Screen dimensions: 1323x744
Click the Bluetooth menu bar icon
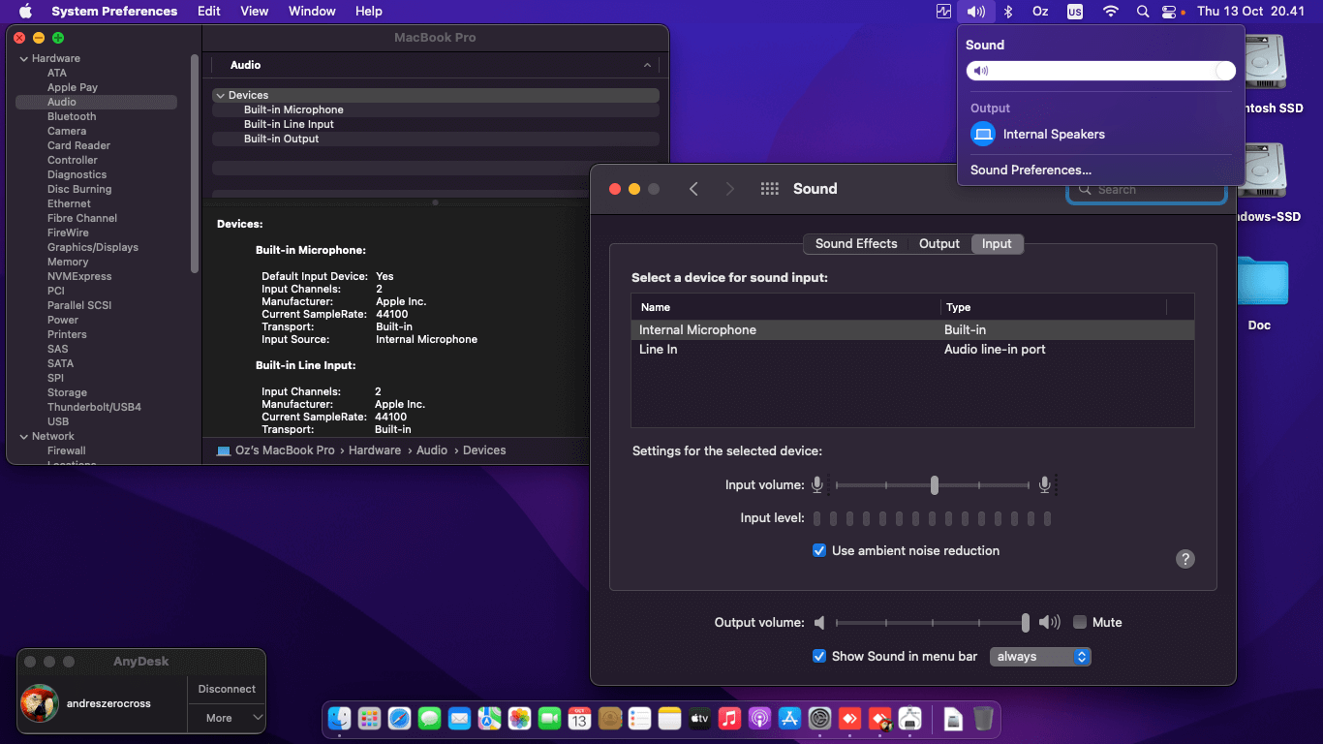1007,12
